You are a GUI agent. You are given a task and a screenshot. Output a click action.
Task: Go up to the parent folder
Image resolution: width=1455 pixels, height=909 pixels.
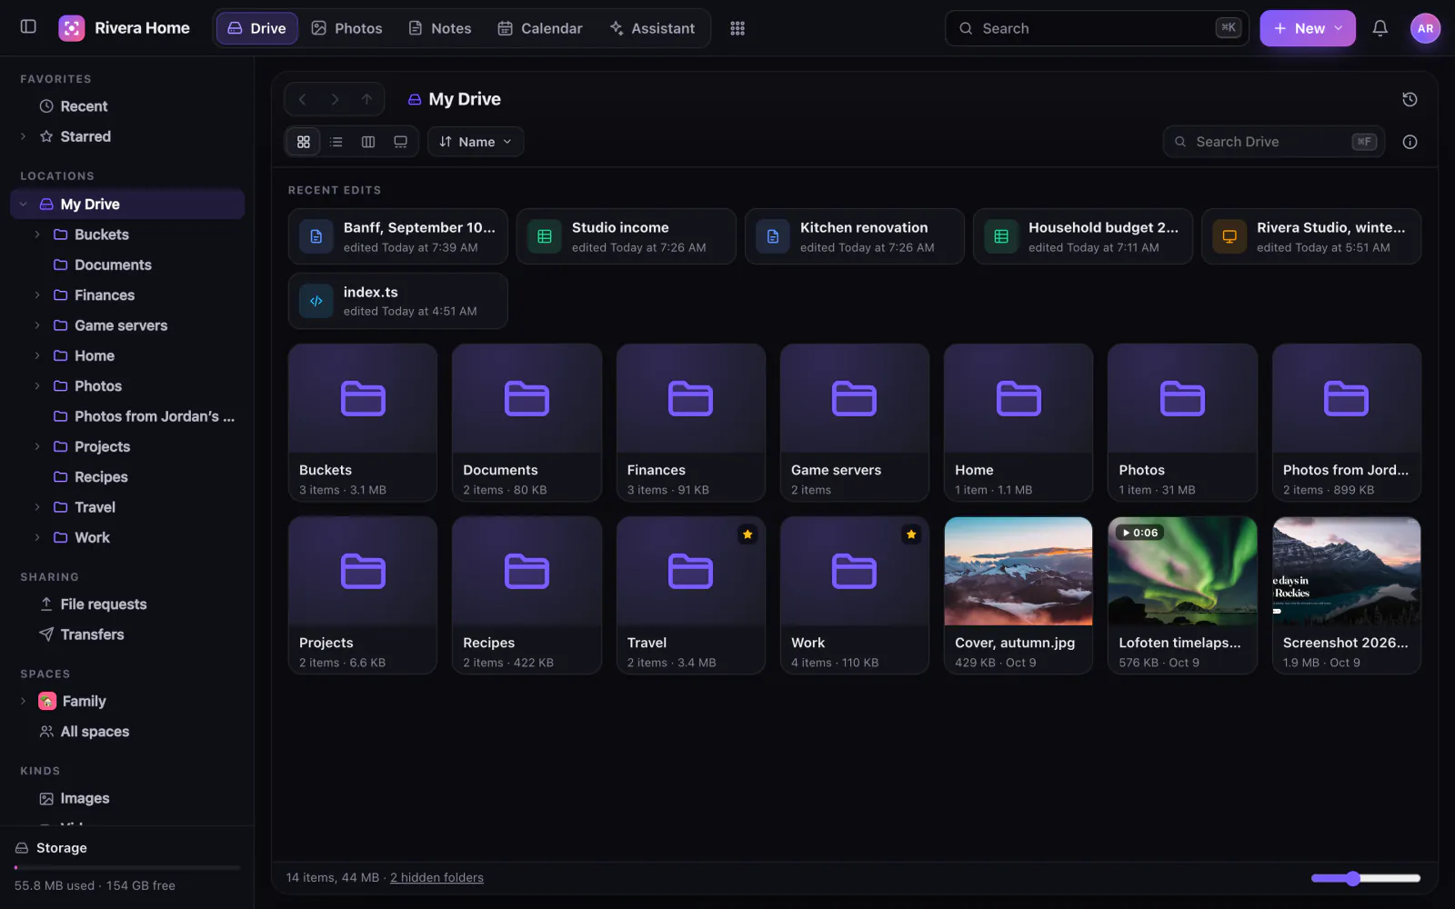click(x=366, y=99)
